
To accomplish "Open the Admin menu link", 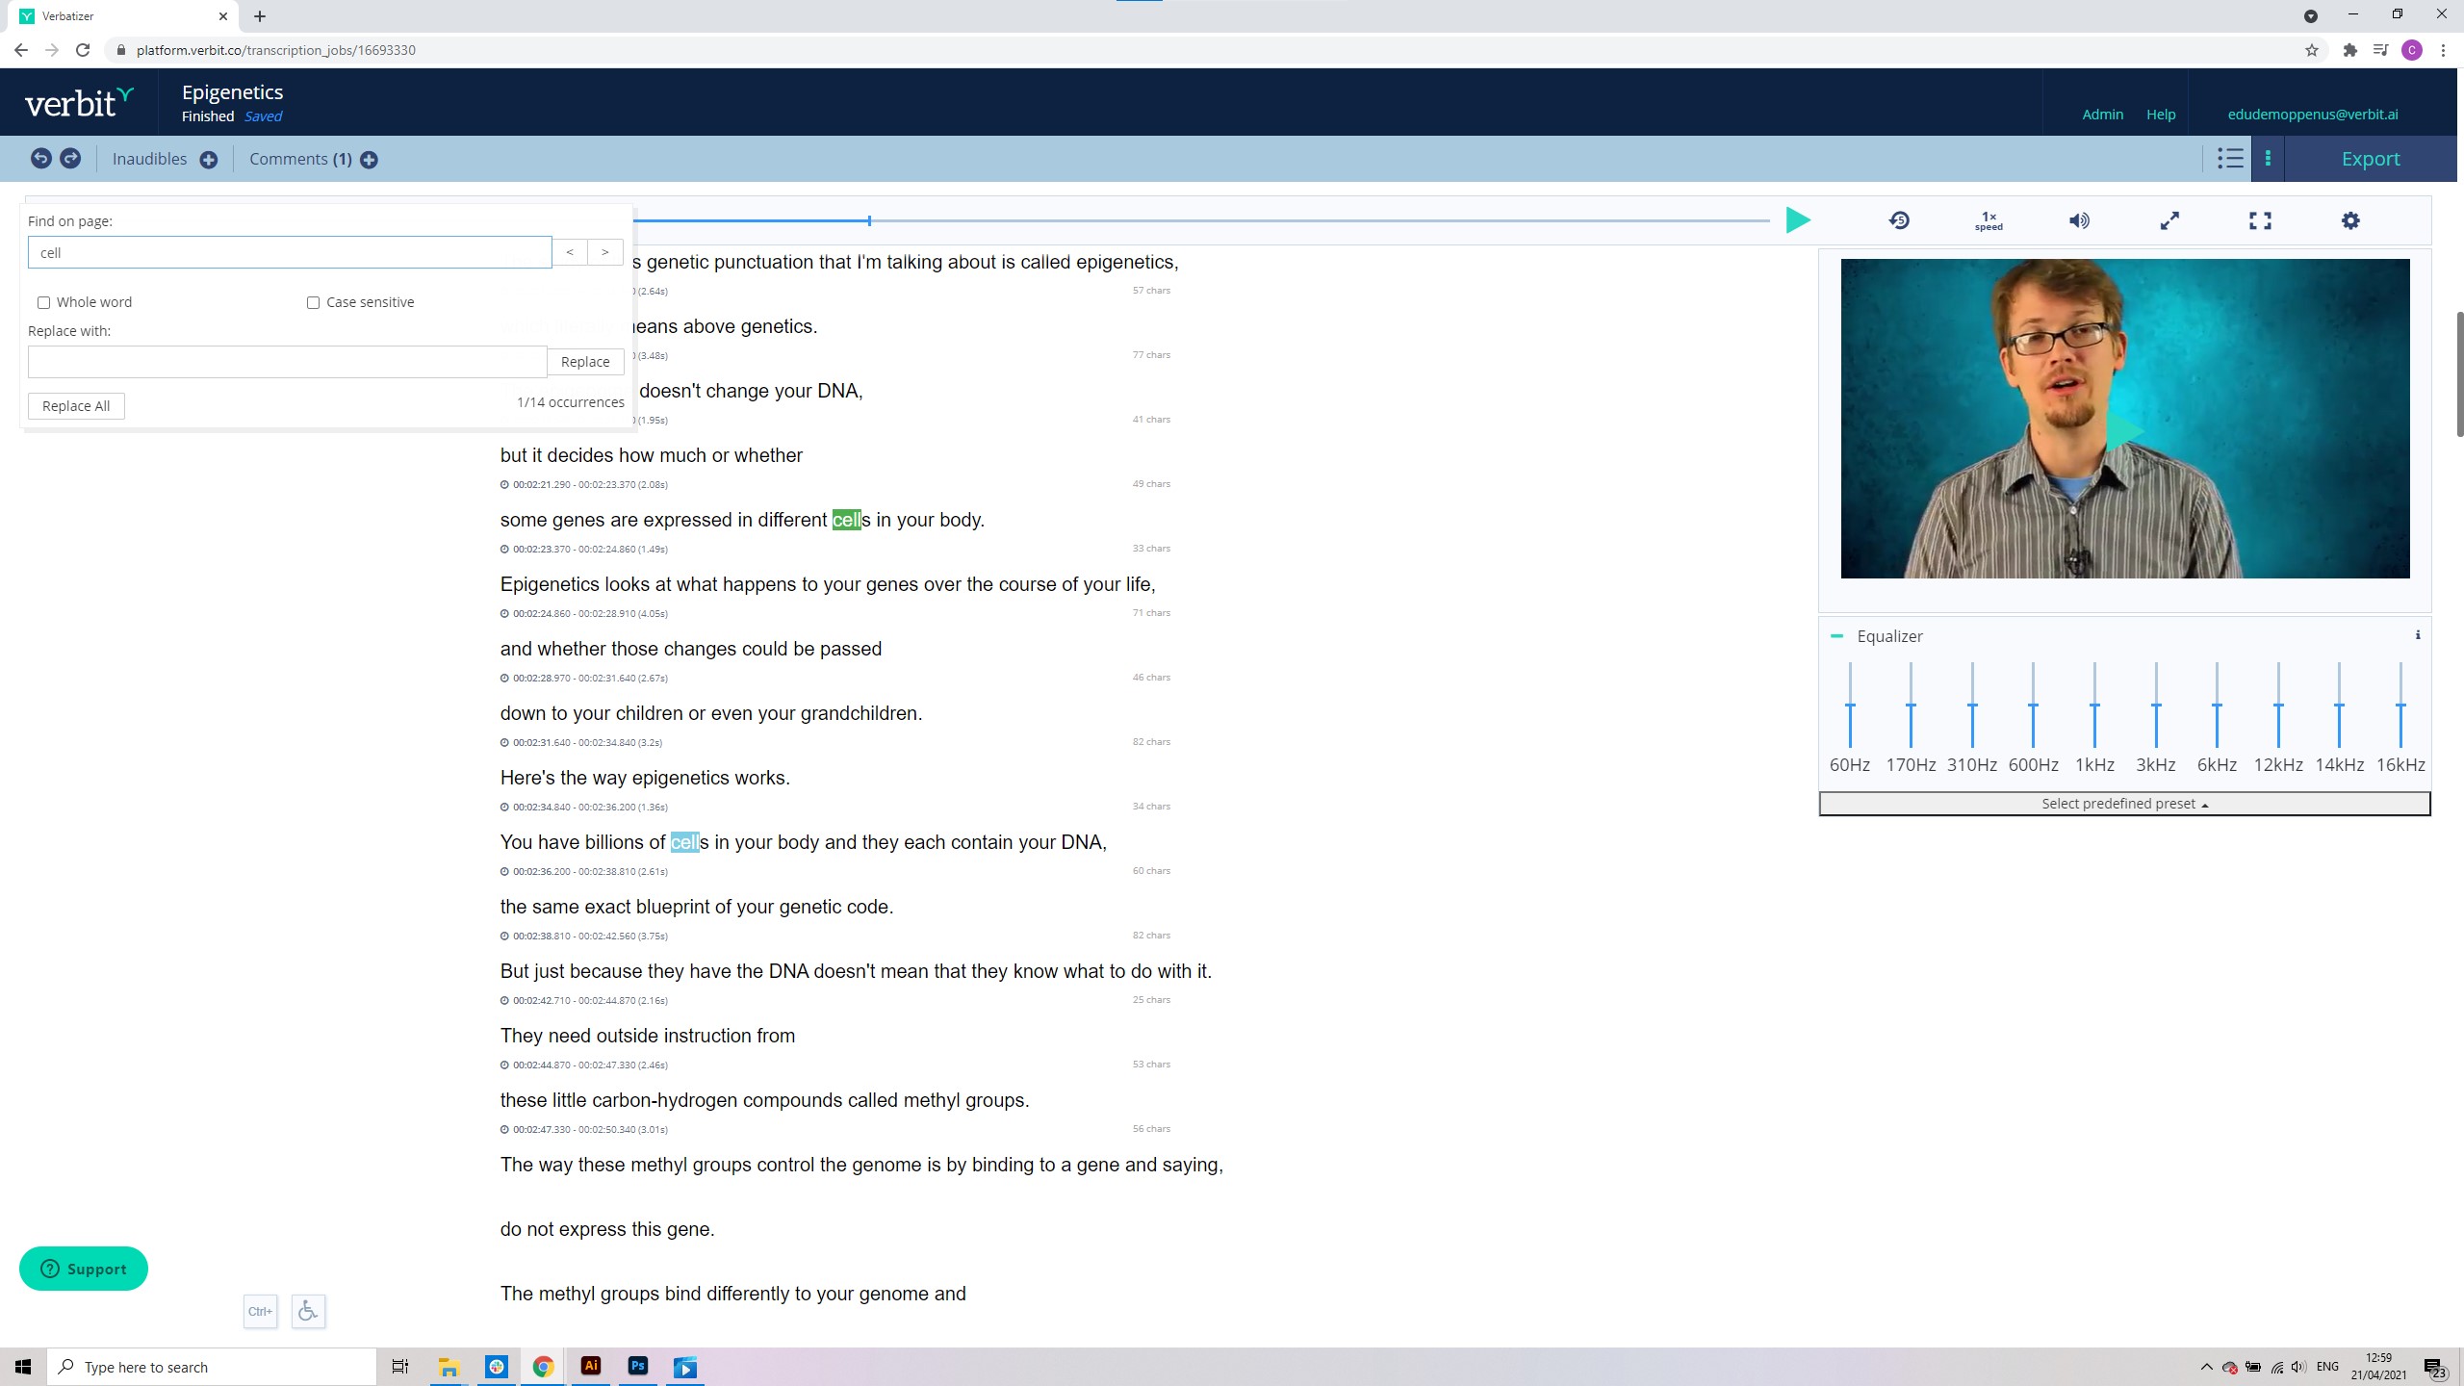I will click(x=2102, y=115).
